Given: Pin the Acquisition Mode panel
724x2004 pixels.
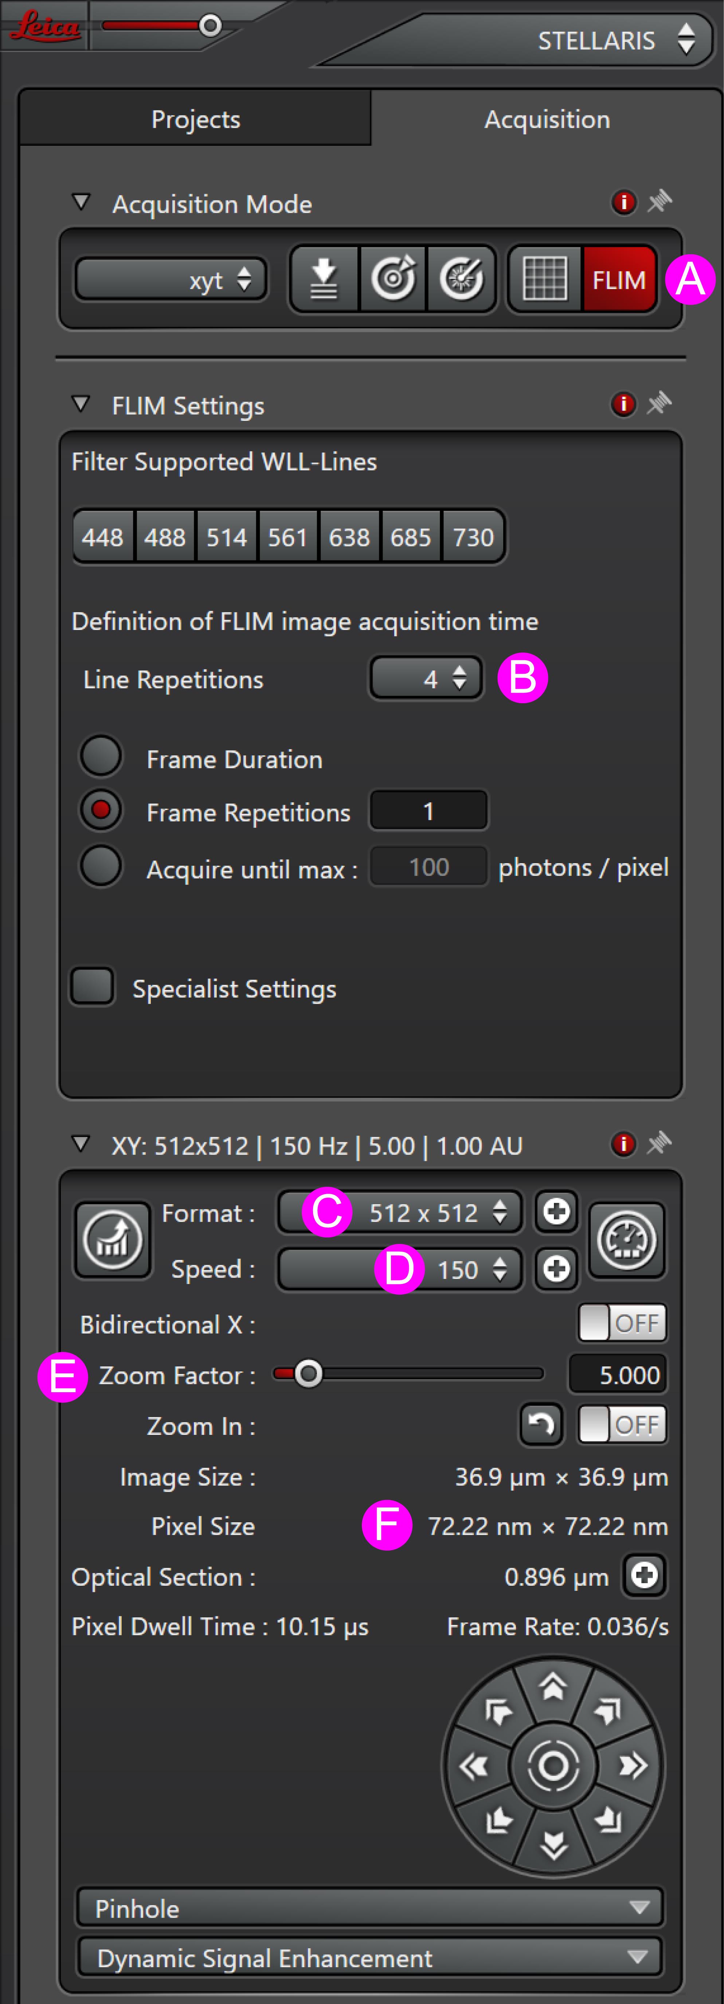Looking at the screenshot, I should (660, 202).
